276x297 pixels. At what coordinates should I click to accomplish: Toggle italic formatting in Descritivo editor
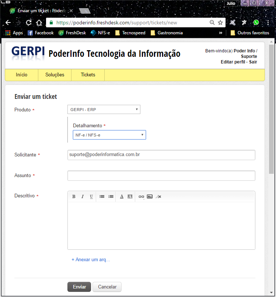(83, 197)
